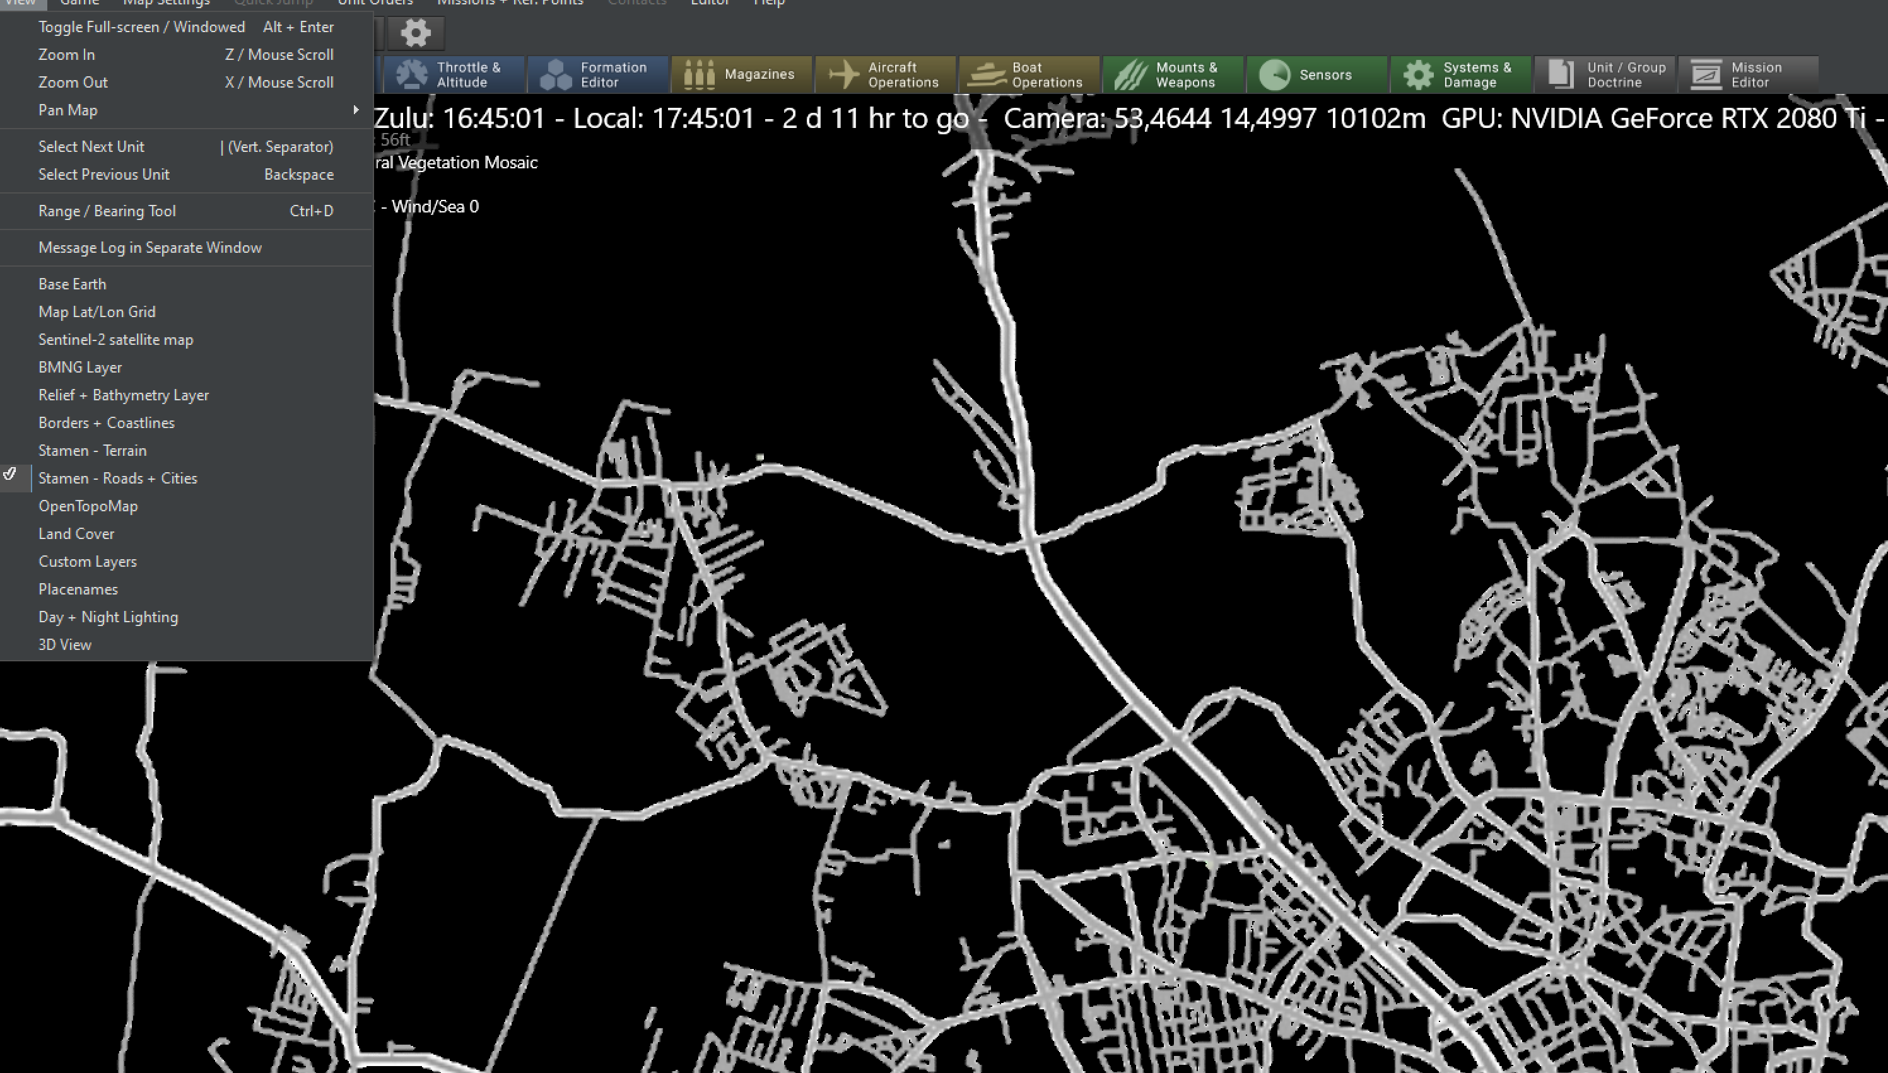Open the Magazines window
Image resolution: width=1888 pixels, height=1073 pixels.
point(742,74)
